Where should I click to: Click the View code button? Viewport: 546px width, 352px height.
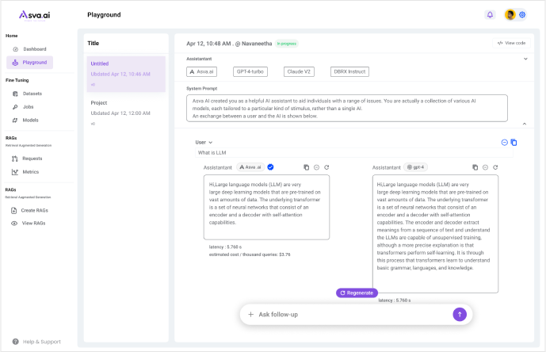511,44
